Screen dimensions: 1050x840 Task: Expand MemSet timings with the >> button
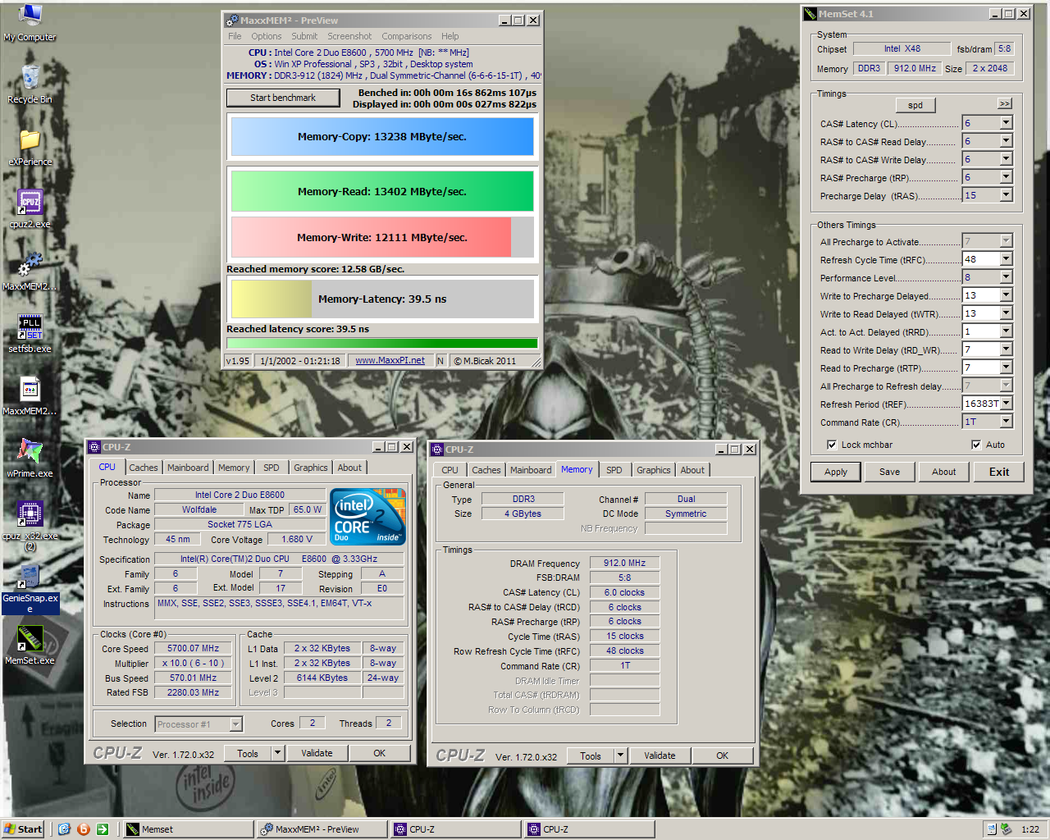(x=1005, y=103)
